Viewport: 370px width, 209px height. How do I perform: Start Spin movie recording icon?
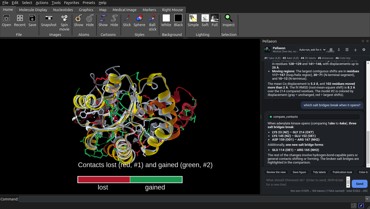tap(64, 18)
